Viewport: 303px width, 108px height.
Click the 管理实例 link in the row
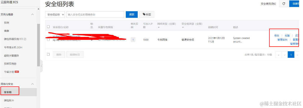[282, 40]
